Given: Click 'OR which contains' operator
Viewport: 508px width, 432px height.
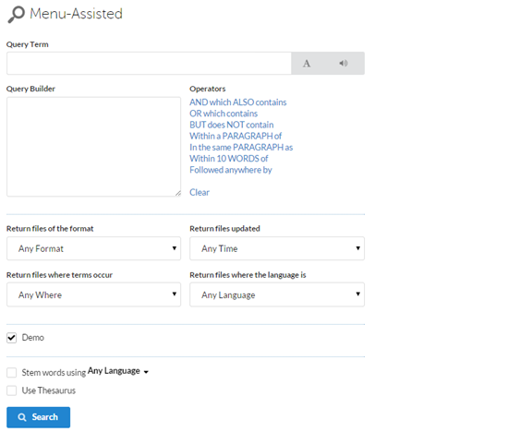Looking at the screenshot, I should (x=224, y=114).
